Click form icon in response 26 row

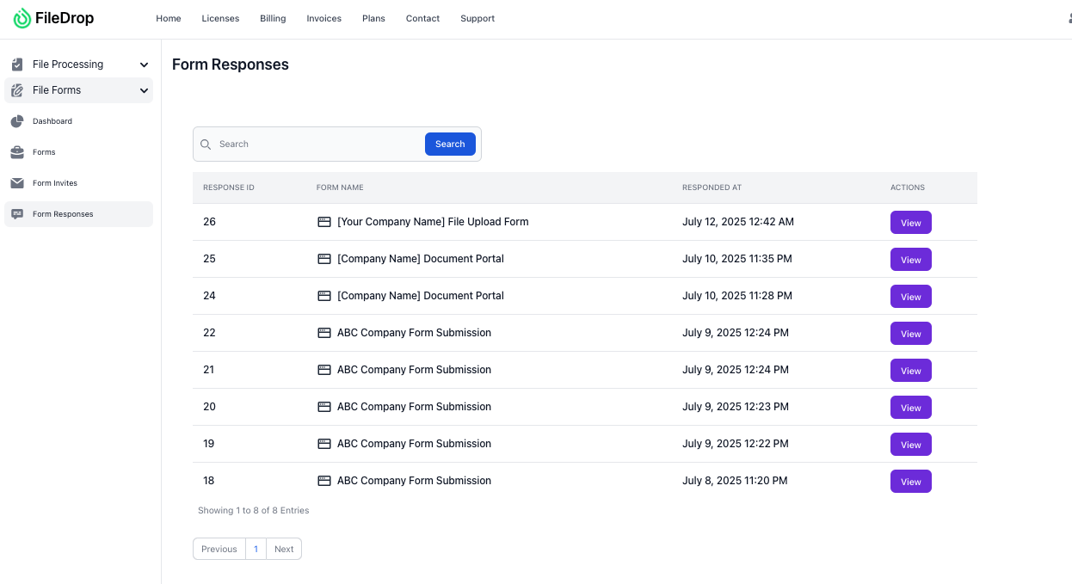[324, 222]
